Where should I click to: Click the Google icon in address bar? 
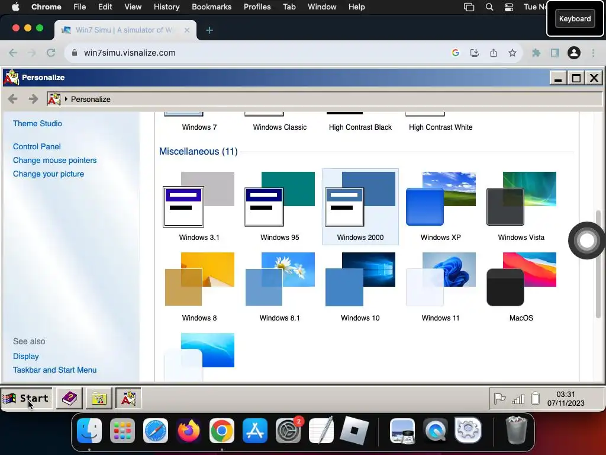click(456, 53)
